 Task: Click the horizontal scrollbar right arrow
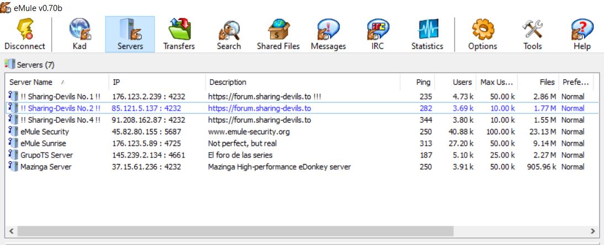click(x=593, y=231)
